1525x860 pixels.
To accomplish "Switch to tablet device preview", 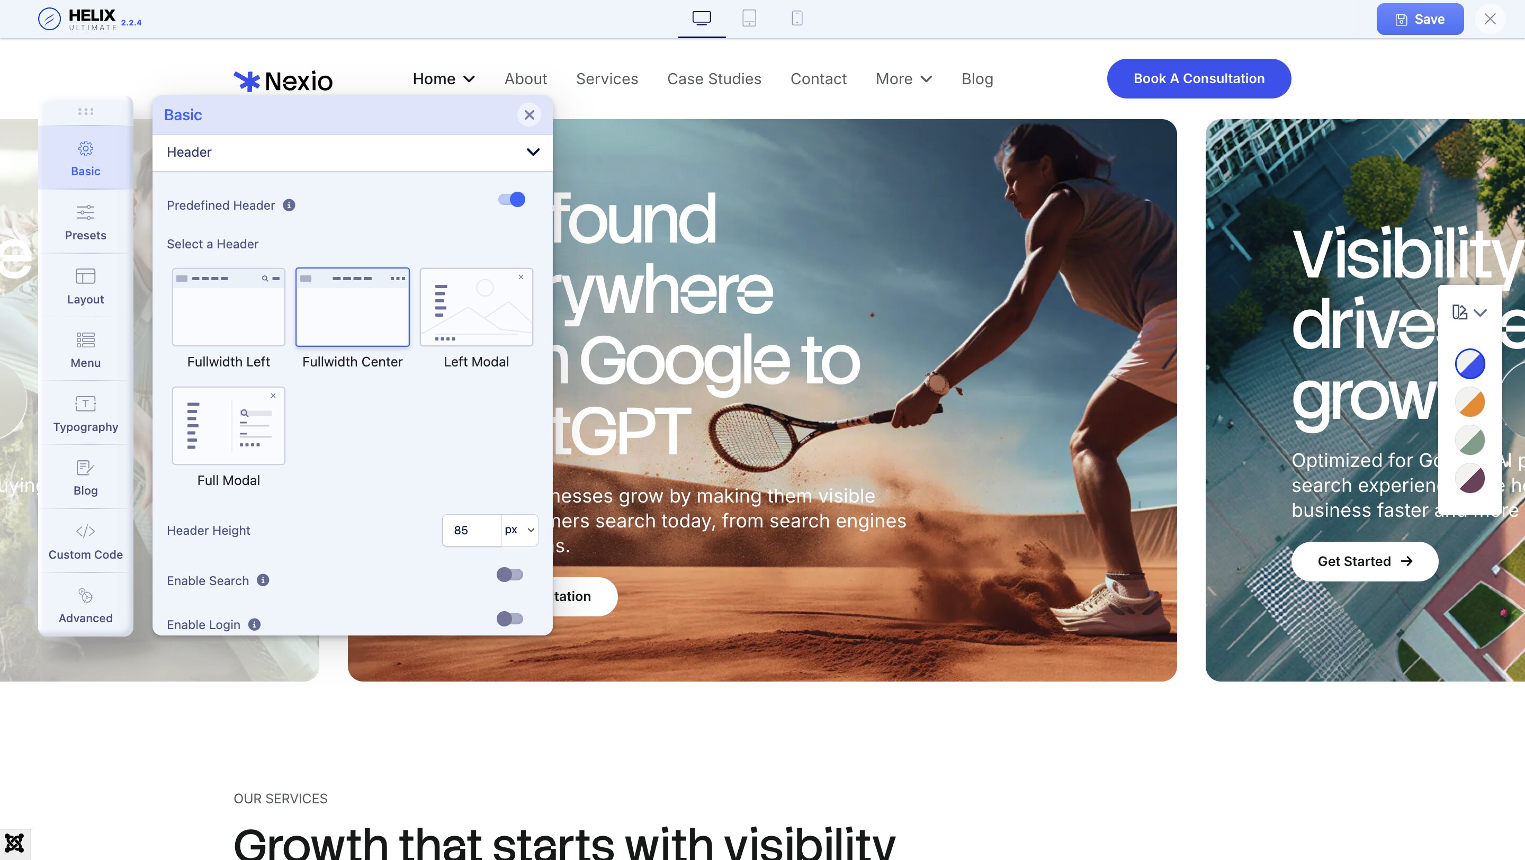I will point(749,19).
